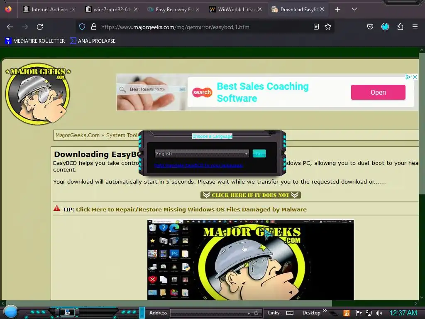Close the Internet Archive tab
Screen dimensions: 425x319
click(73, 9)
